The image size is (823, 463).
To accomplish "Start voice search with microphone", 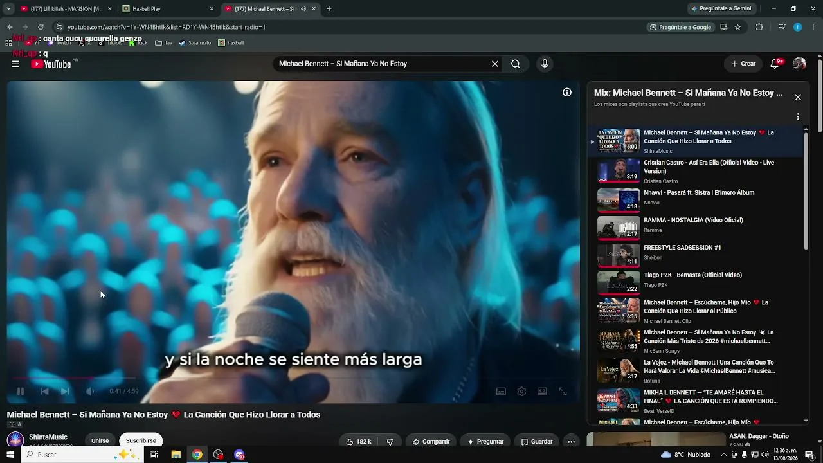I will coord(545,64).
